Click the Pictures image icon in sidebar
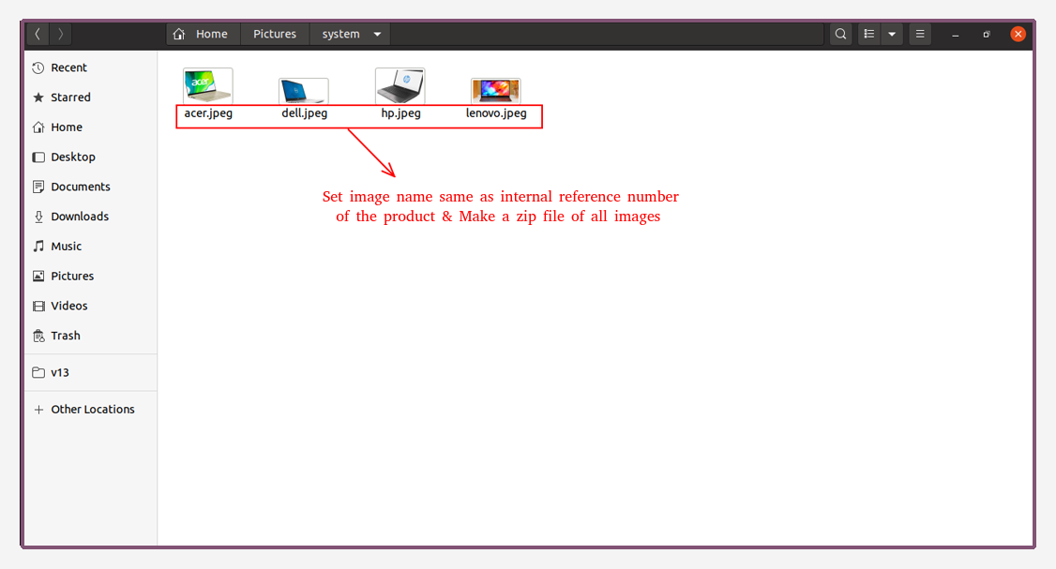This screenshot has height=569, width=1056. (38, 277)
